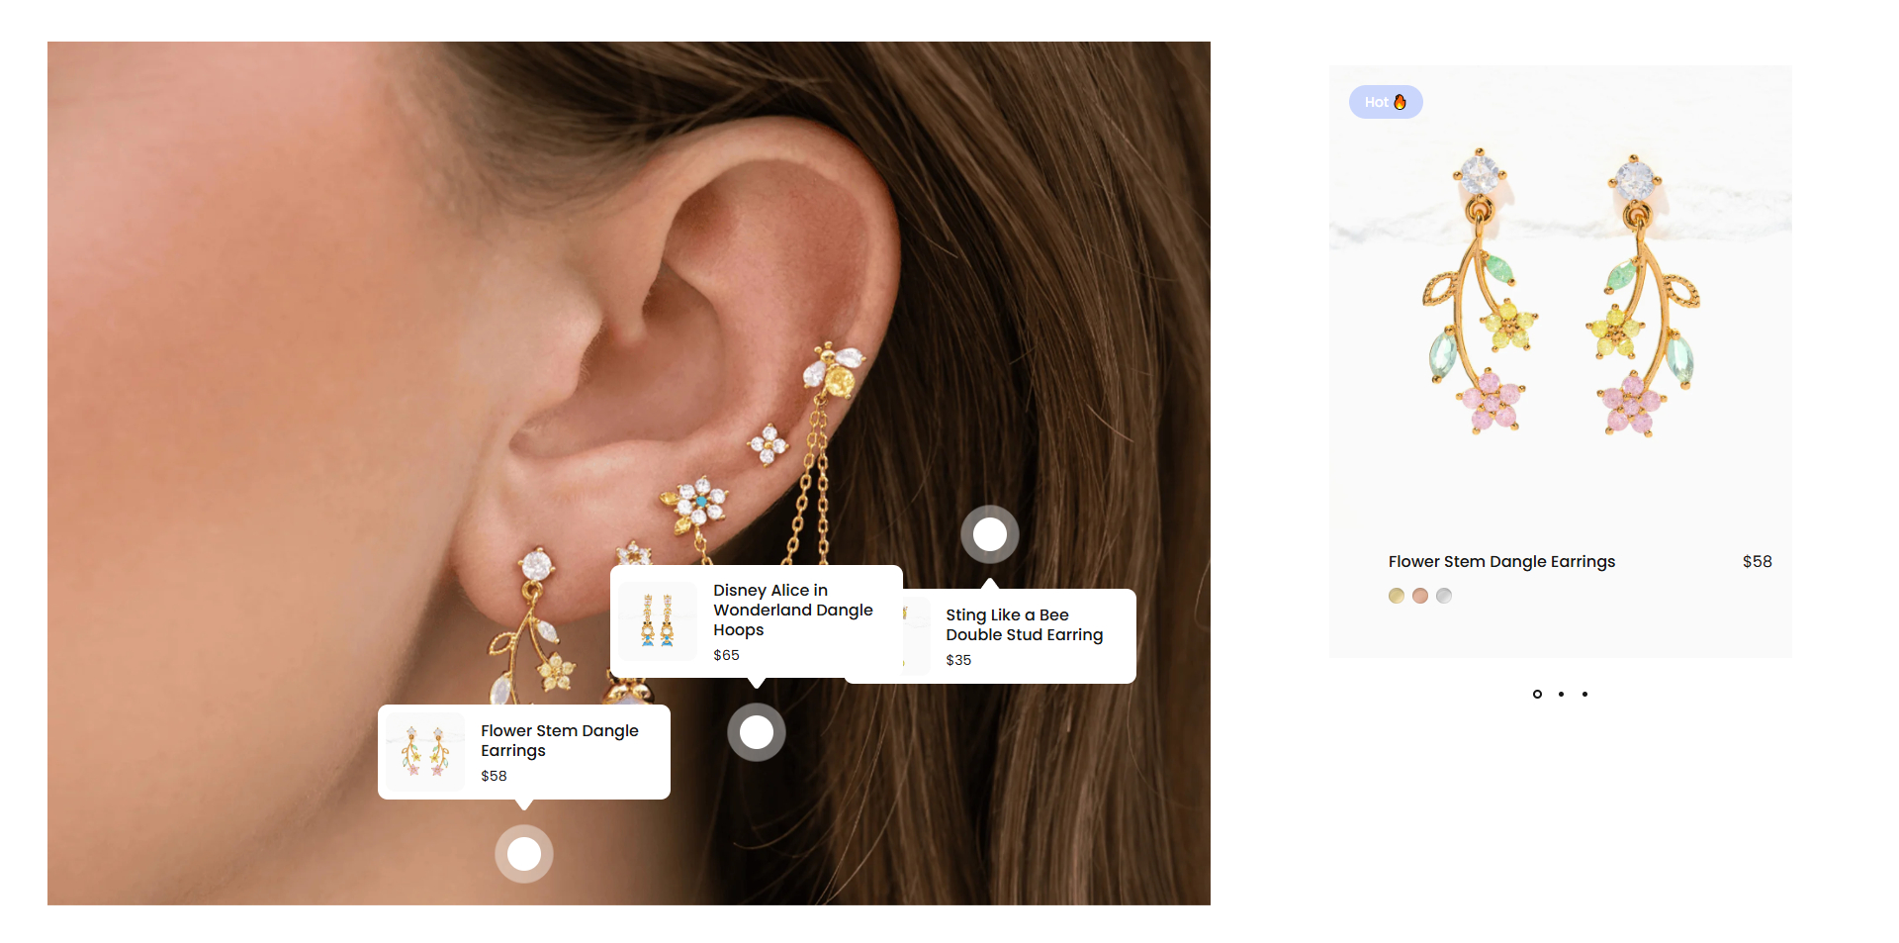The image size is (1899, 943).
Task: Open Sting Like a Bee Double Stud Earring
Action: 1025,624
